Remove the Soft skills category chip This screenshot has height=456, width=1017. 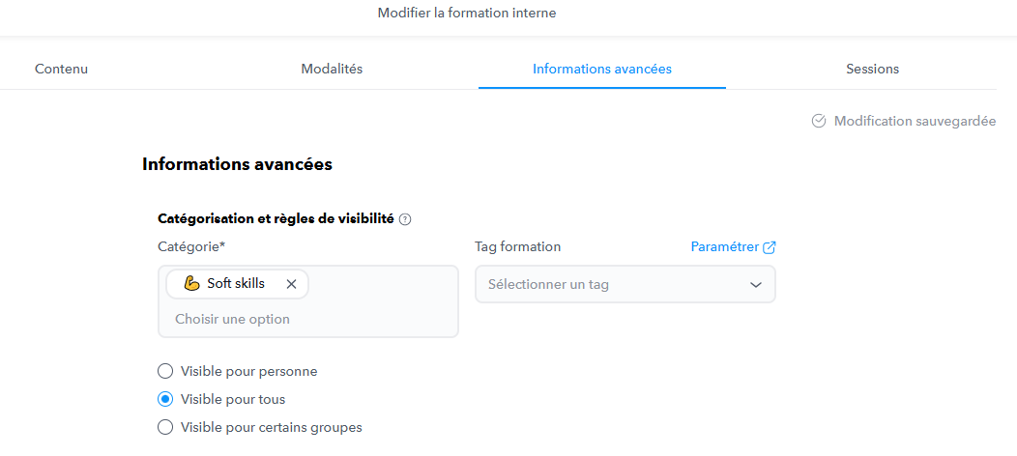tap(291, 284)
